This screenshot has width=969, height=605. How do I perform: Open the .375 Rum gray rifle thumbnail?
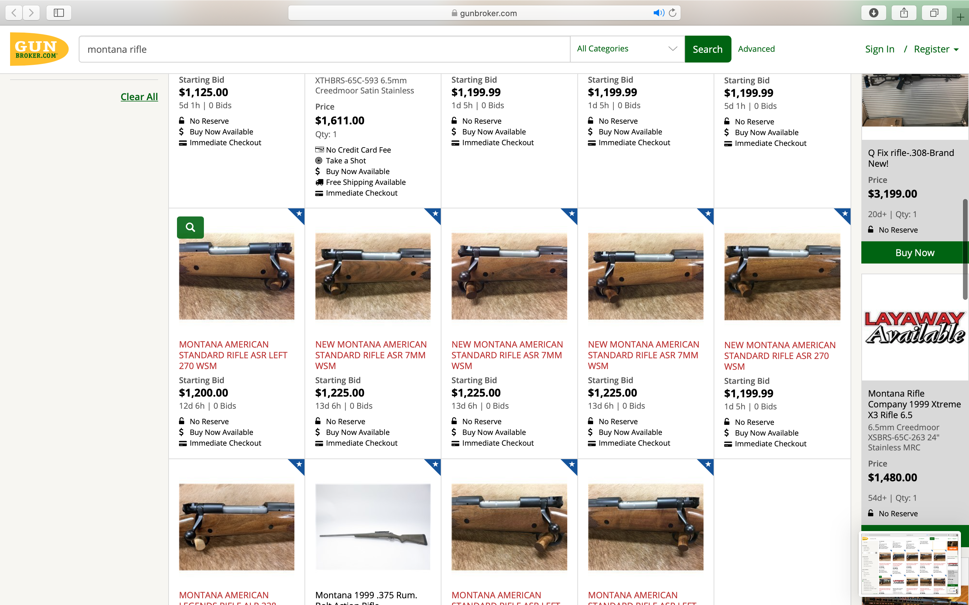(x=373, y=527)
